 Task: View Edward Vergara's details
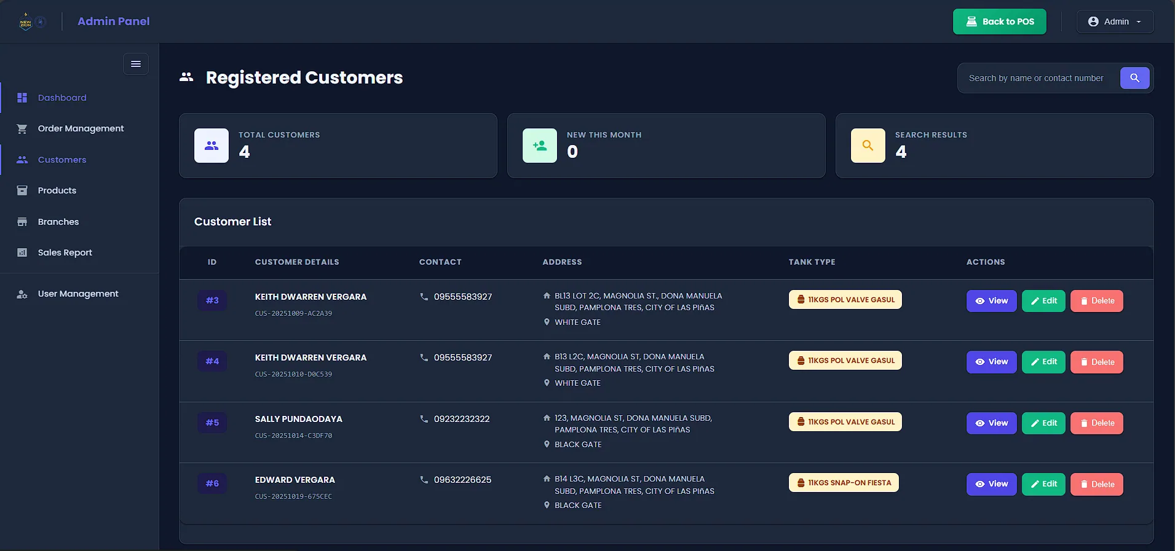(991, 484)
